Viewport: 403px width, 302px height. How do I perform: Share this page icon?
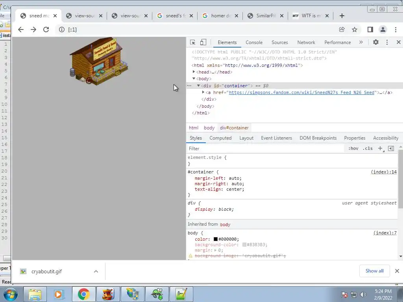[x=342, y=29]
